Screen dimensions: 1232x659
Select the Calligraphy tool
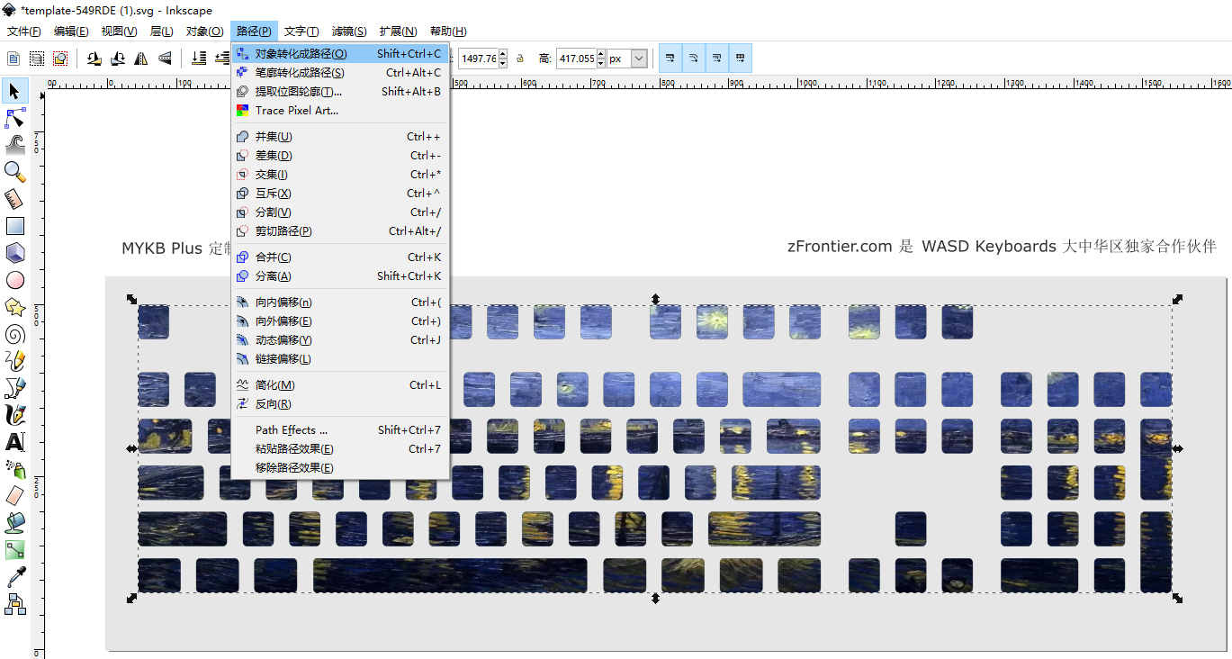pos(14,415)
